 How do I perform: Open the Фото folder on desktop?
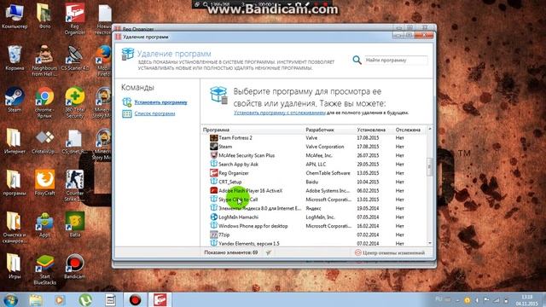(x=44, y=16)
